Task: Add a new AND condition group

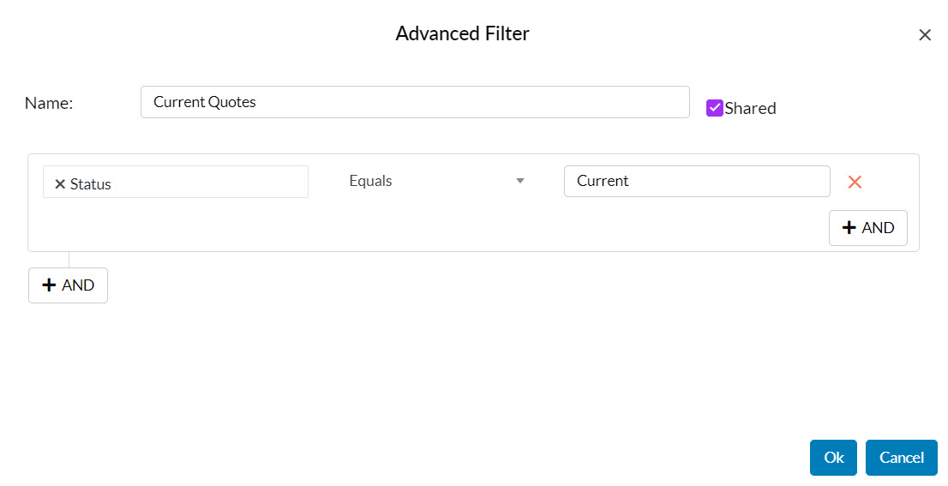Action: point(68,285)
